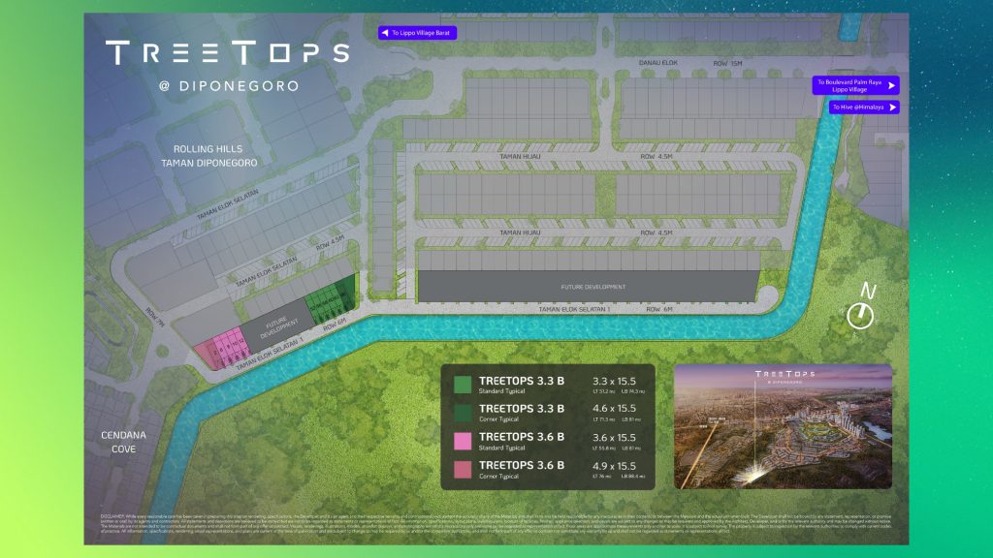Pick the pink Treetops 3.6 B Standard swatch
Screen dimensions: 993x558
tap(463, 441)
